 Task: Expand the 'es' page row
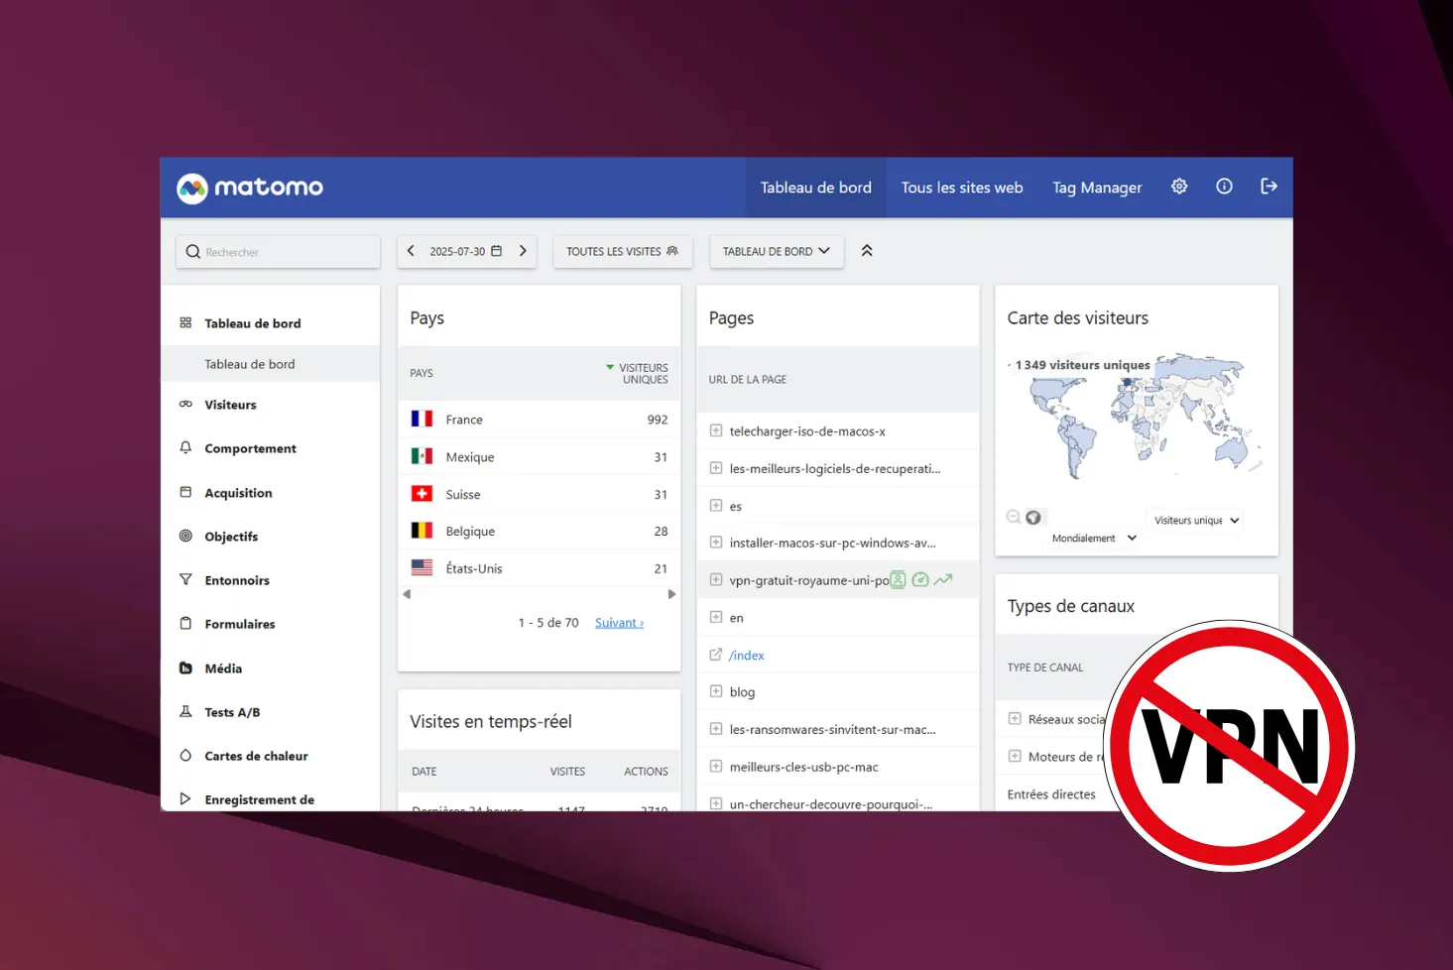716,505
